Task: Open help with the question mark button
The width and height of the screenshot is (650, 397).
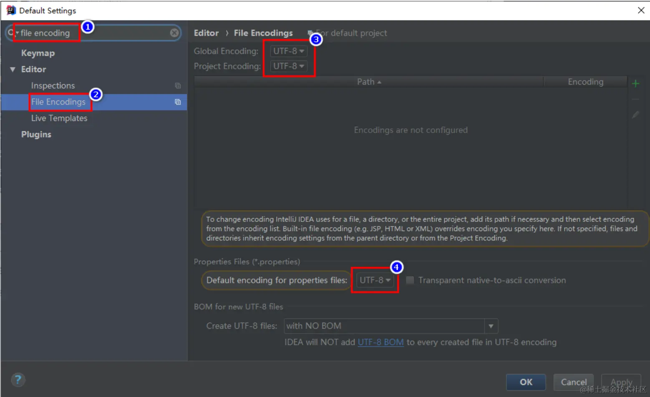Action: click(18, 380)
